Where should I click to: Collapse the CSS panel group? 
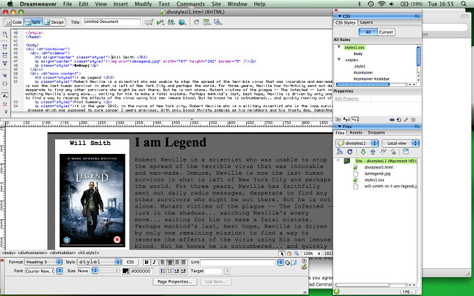pos(339,16)
